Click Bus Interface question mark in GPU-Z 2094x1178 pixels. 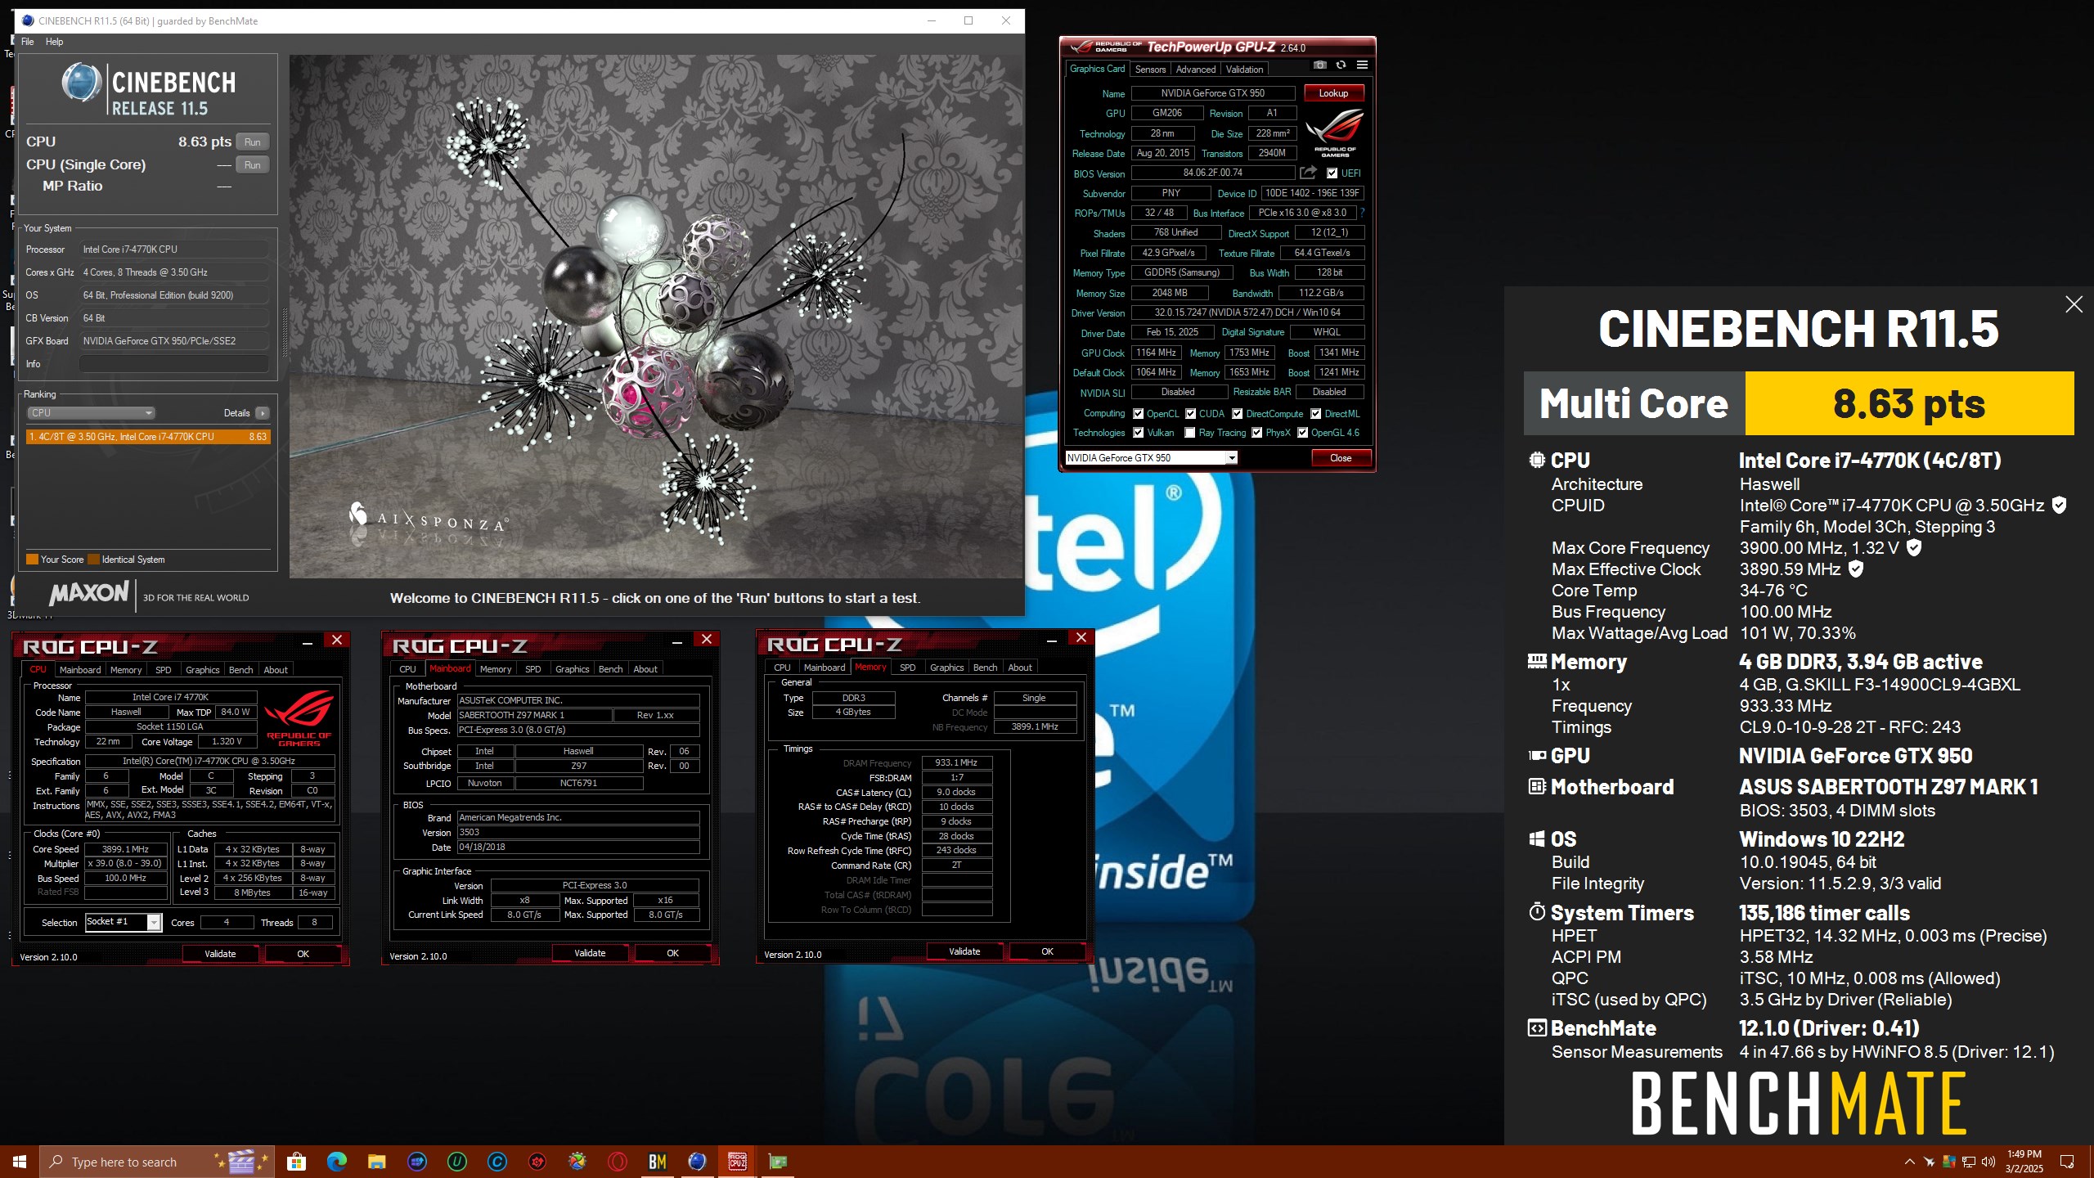click(x=1362, y=213)
